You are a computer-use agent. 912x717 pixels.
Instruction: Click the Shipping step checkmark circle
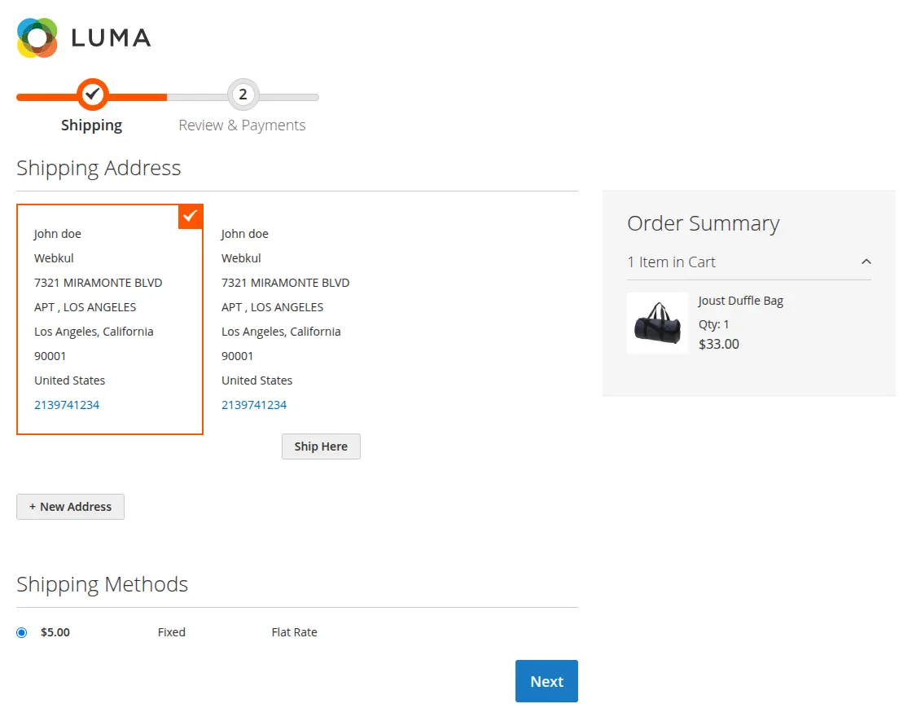pos(93,95)
